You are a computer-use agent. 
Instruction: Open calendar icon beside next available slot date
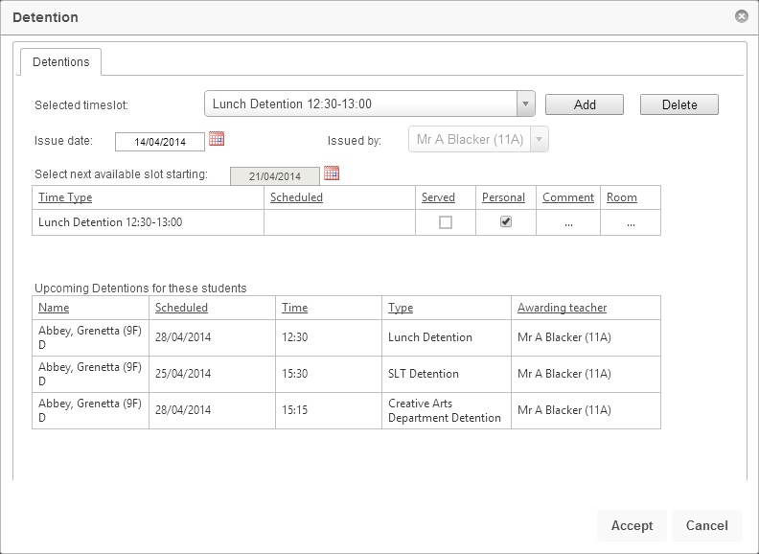click(332, 173)
